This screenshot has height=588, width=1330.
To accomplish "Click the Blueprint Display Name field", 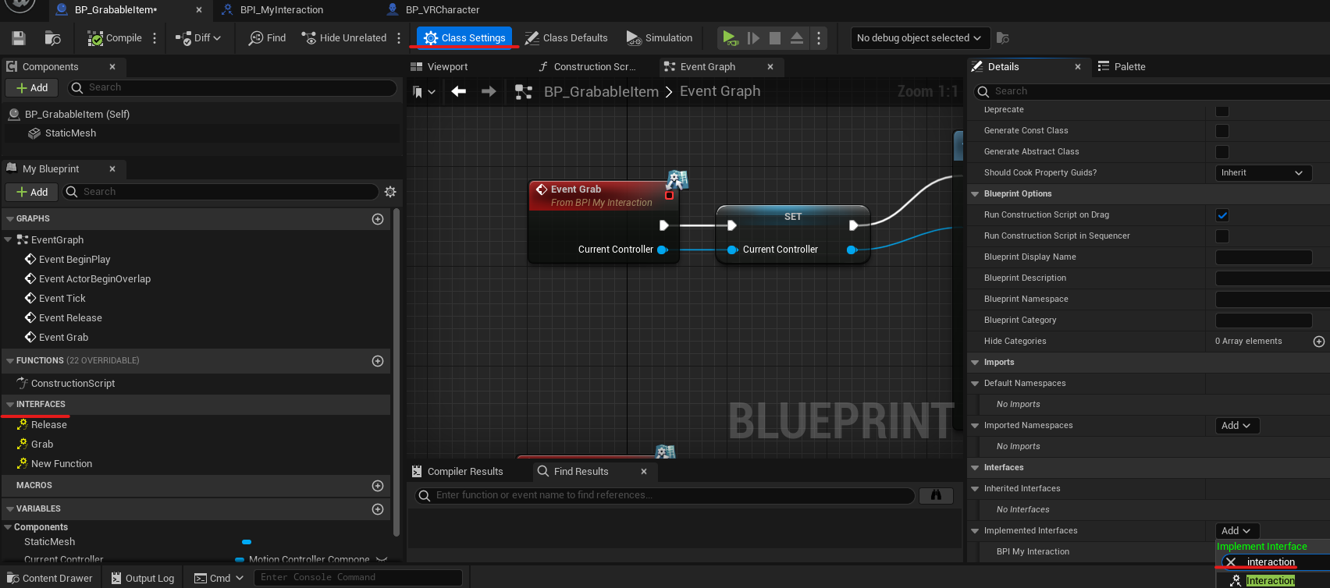I will [x=1264, y=257].
